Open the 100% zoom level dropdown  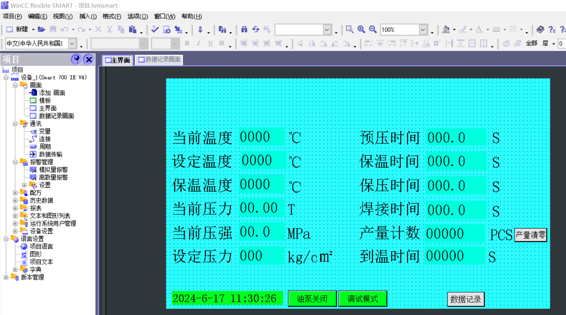coord(423,30)
